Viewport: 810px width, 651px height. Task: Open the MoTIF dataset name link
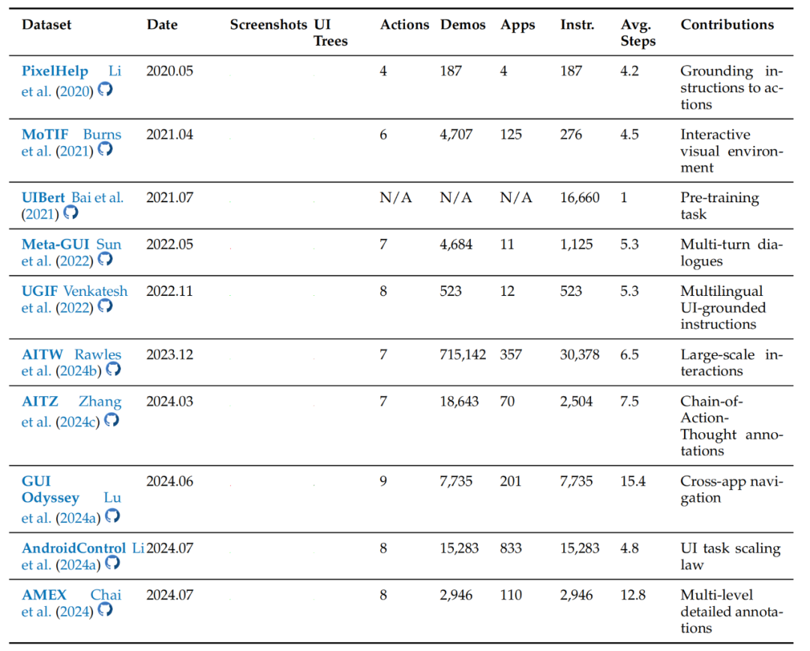(x=46, y=135)
